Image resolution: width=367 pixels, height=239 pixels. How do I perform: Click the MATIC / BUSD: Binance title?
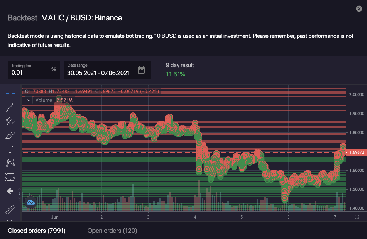click(x=82, y=18)
